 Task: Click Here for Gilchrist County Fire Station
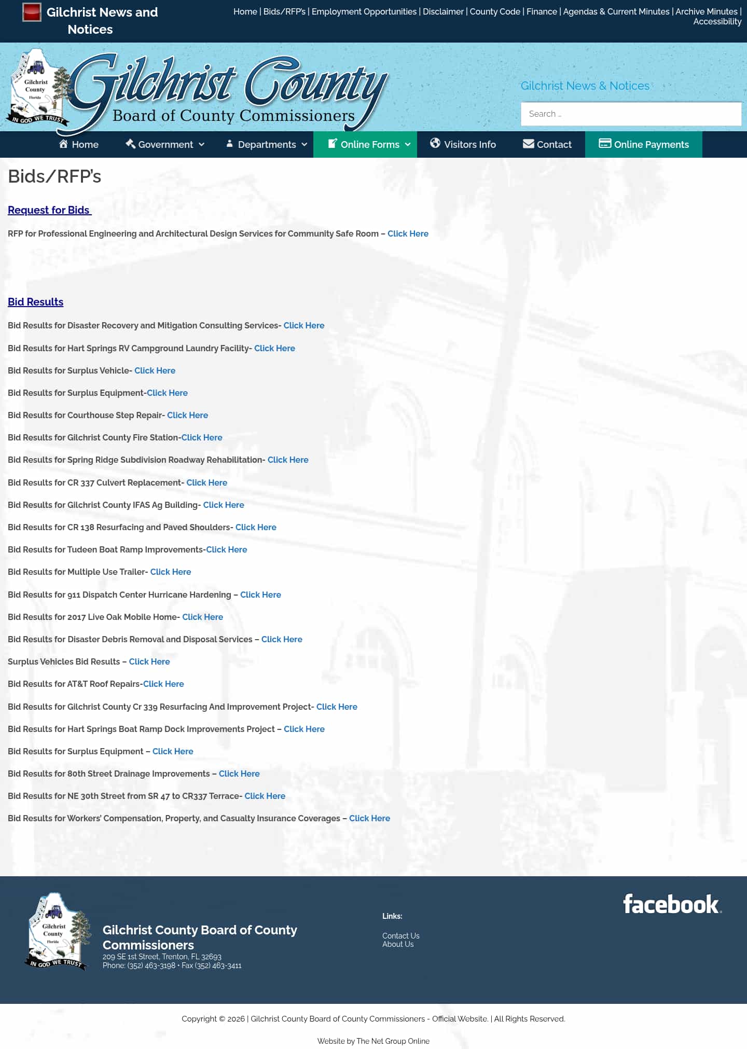202,437
